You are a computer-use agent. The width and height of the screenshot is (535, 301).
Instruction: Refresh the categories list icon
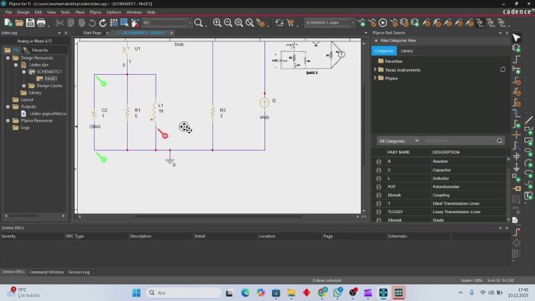tap(503, 70)
